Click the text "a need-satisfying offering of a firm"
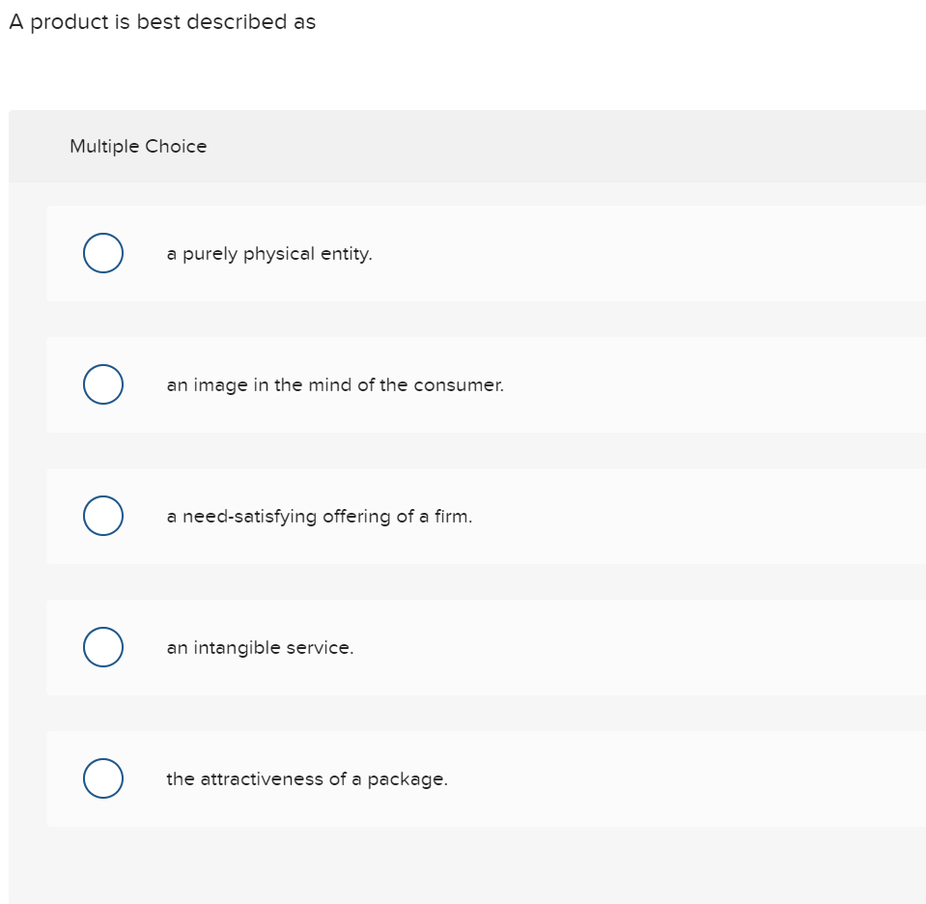 click(x=320, y=516)
